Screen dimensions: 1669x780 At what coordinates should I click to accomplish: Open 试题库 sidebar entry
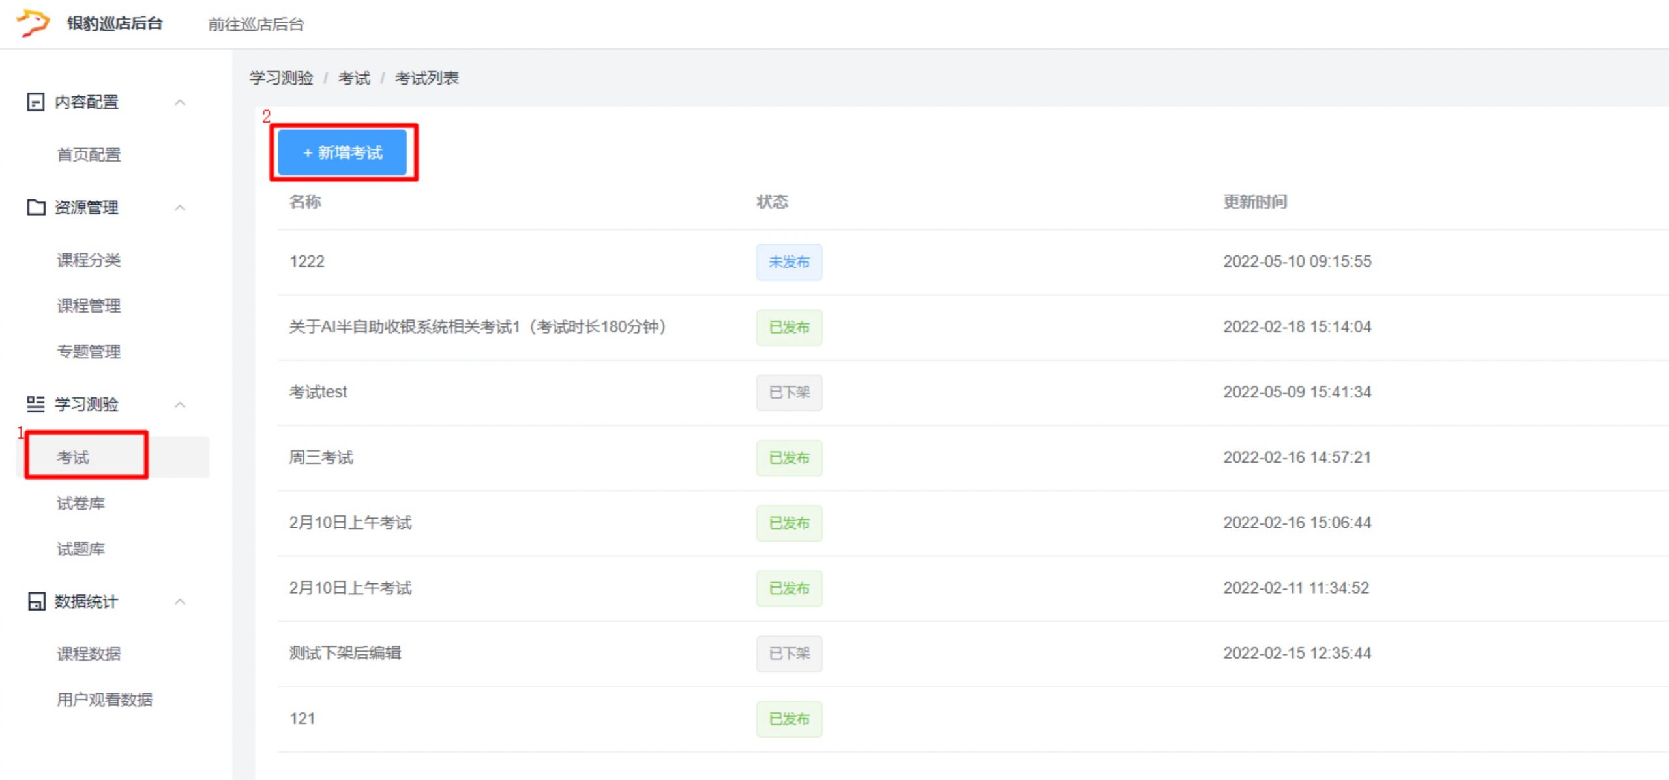click(81, 549)
